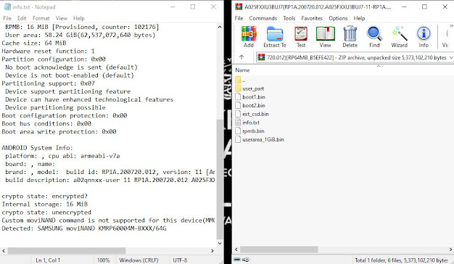Click the 'ANDROID System Info:' line
Viewport: 454px width, 264px height.
(38, 148)
